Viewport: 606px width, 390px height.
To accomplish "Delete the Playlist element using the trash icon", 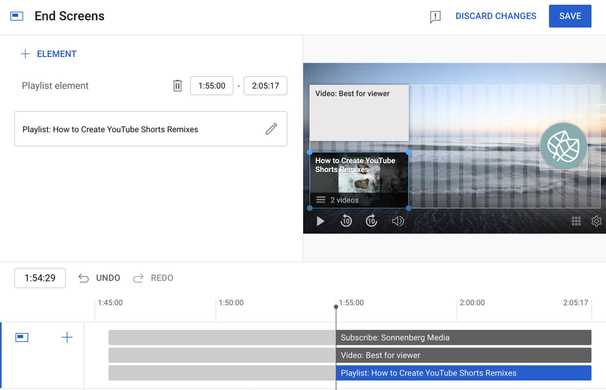I will [x=177, y=85].
